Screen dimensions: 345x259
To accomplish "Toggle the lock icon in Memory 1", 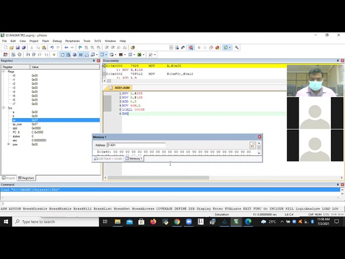I will tap(252, 145).
